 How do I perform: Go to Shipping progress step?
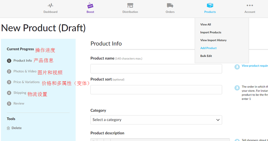20,93
